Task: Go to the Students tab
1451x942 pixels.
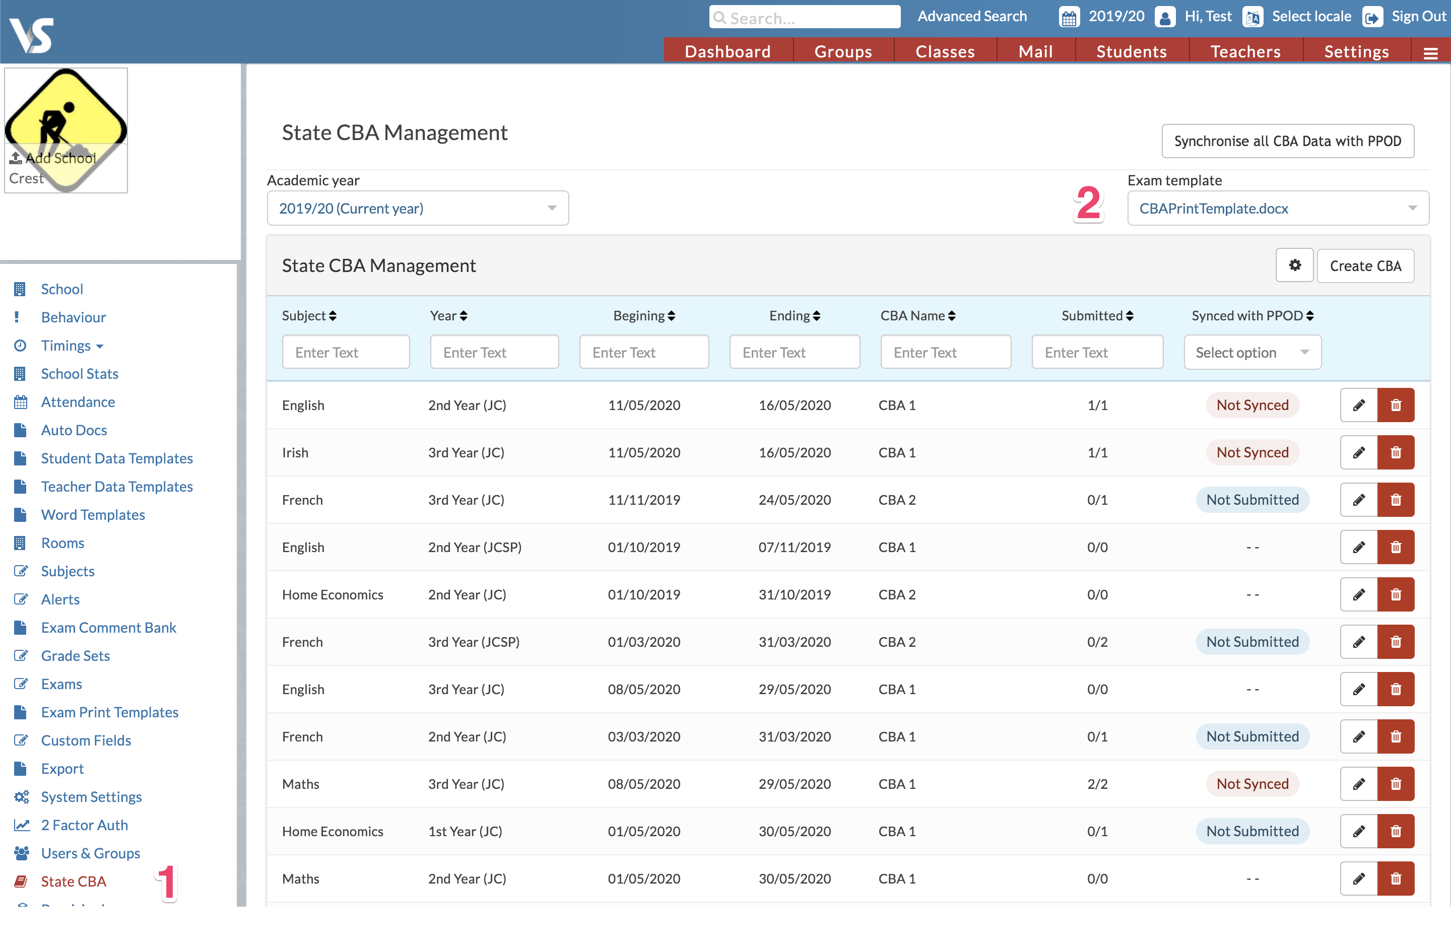Action: point(1132,51)
